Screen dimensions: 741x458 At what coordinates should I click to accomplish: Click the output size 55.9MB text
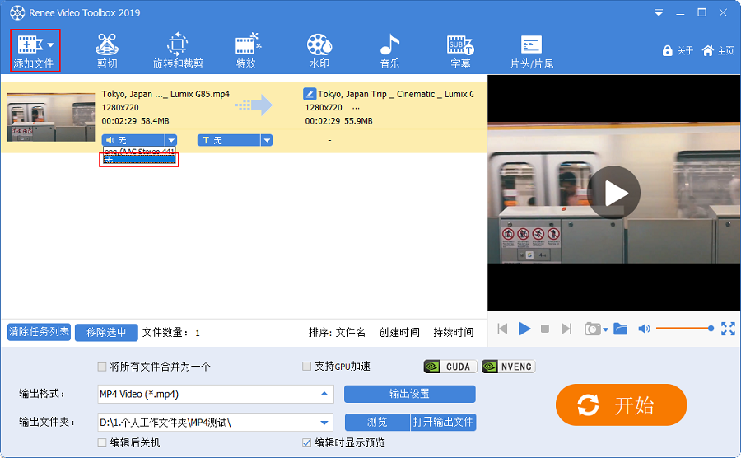(358, 121)
